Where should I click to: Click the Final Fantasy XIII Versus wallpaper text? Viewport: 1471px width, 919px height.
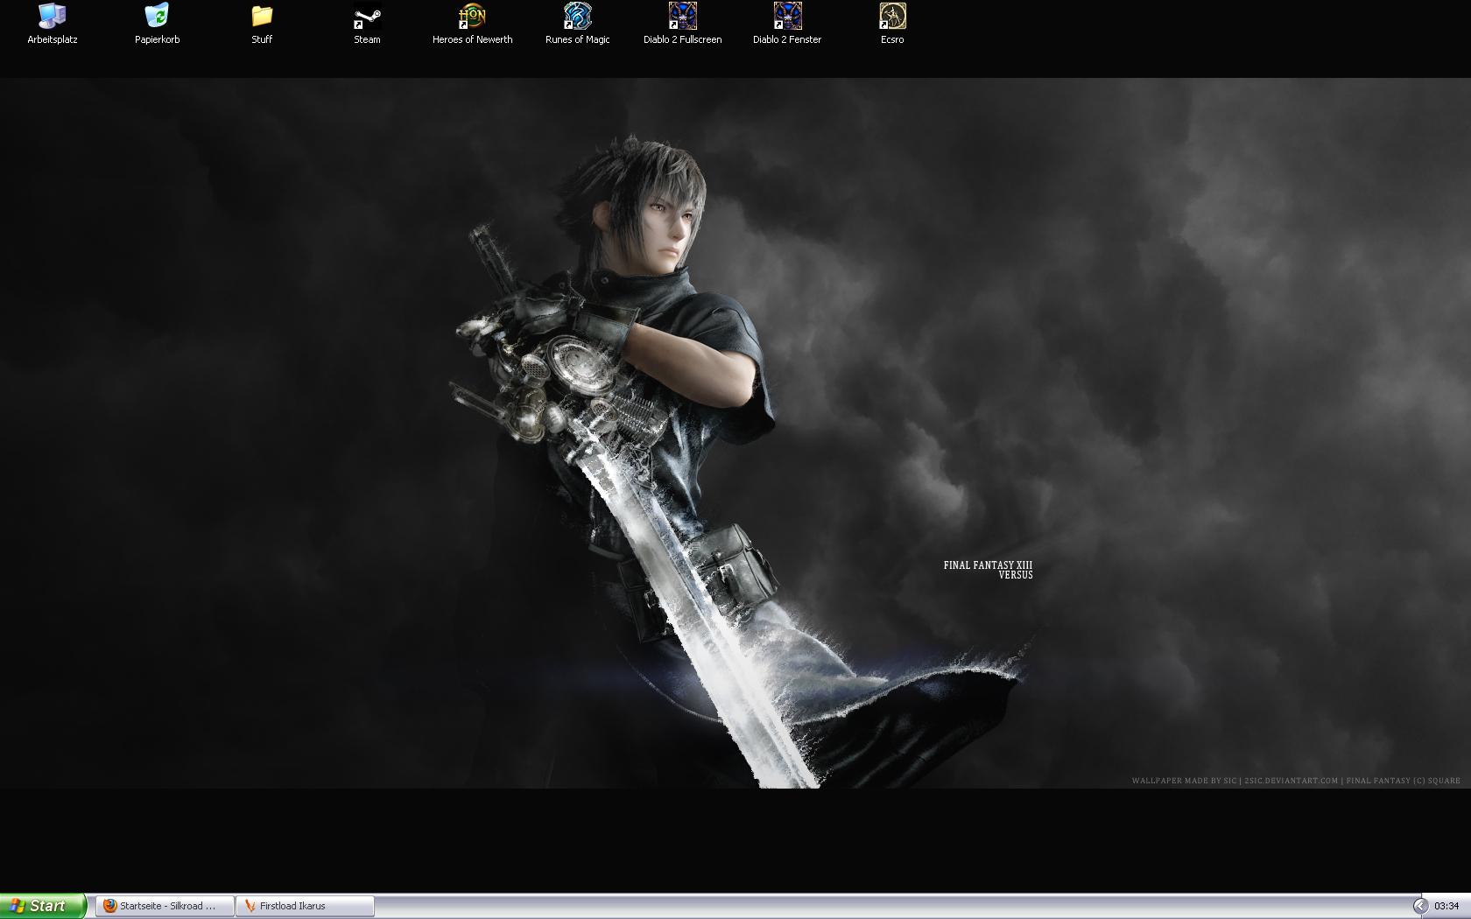tap(988, 570)
